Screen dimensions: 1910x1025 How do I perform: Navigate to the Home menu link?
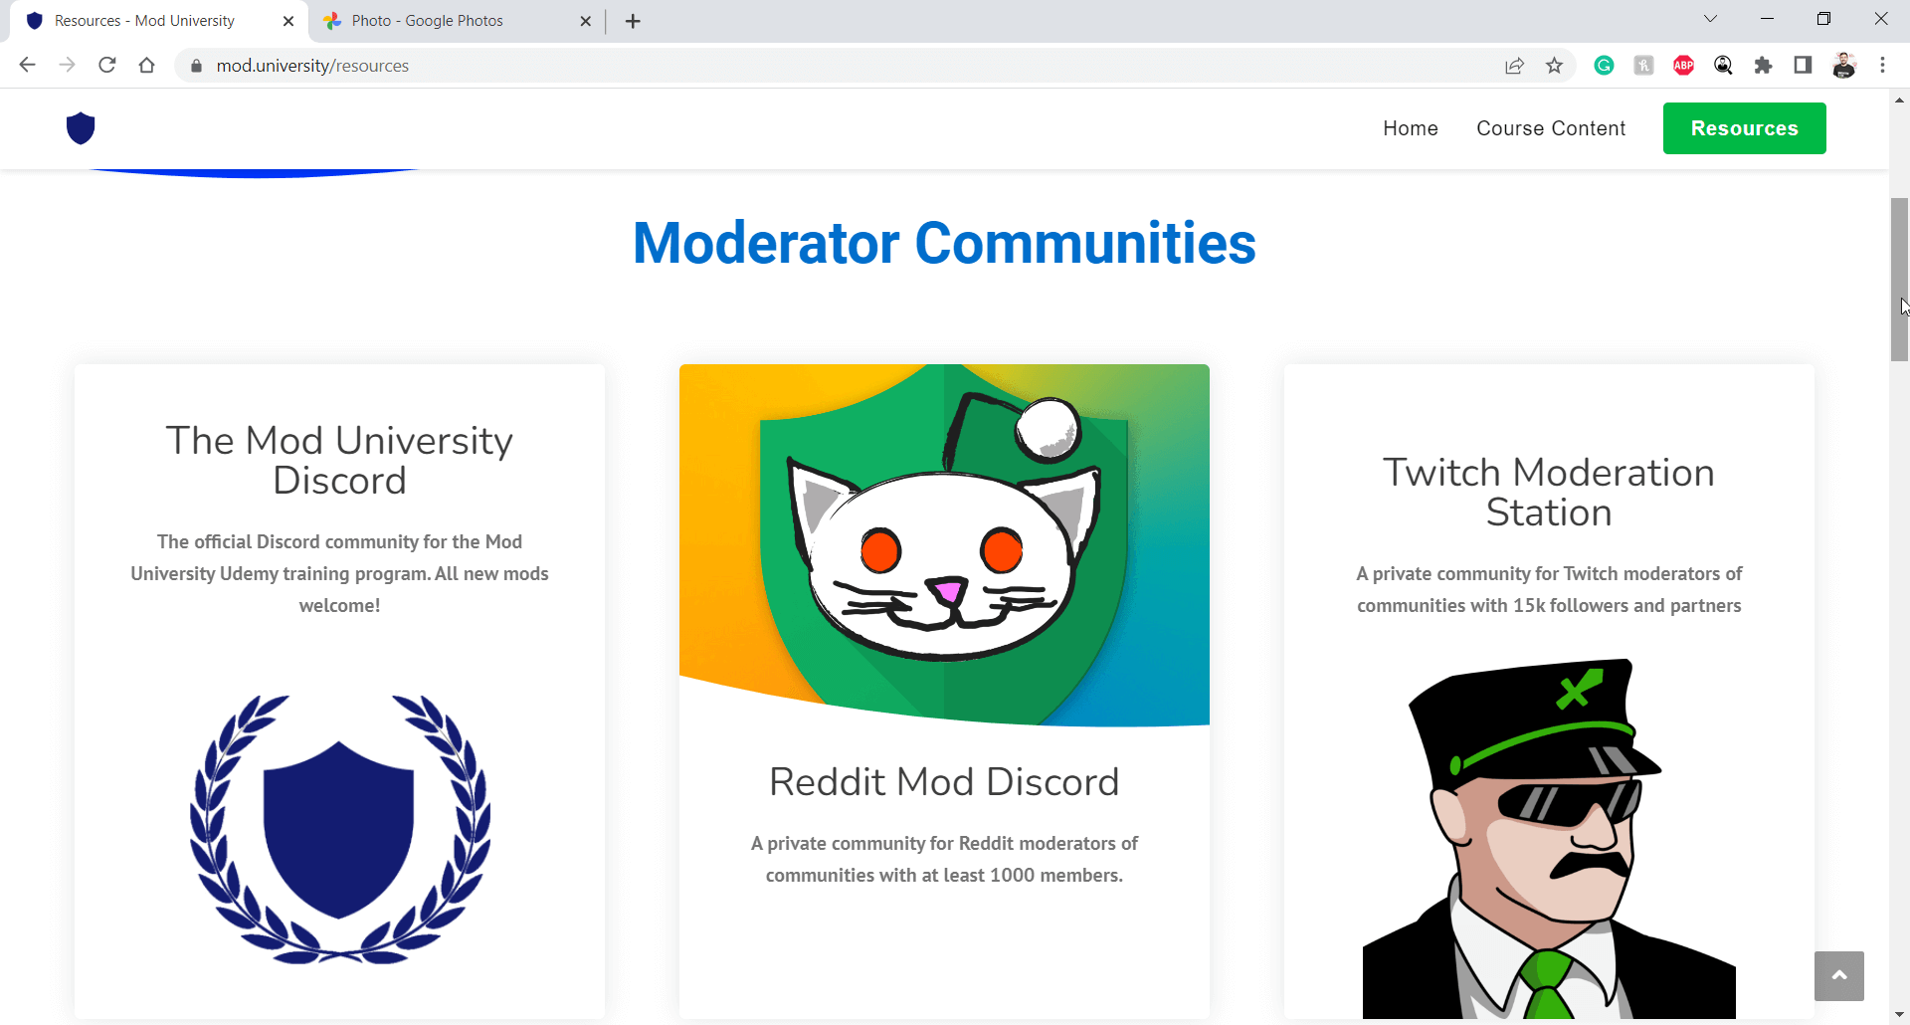(x=1411, y=128)
